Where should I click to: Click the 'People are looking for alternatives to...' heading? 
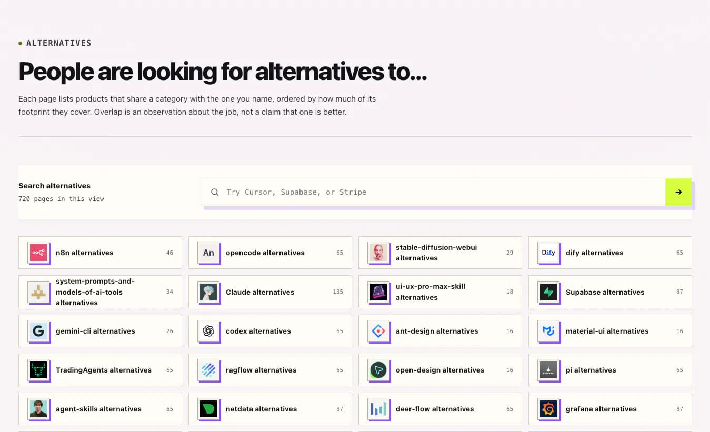223,72
